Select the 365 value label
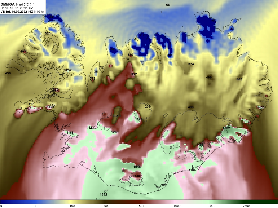The image size is (278, 208). coord(115,116)
